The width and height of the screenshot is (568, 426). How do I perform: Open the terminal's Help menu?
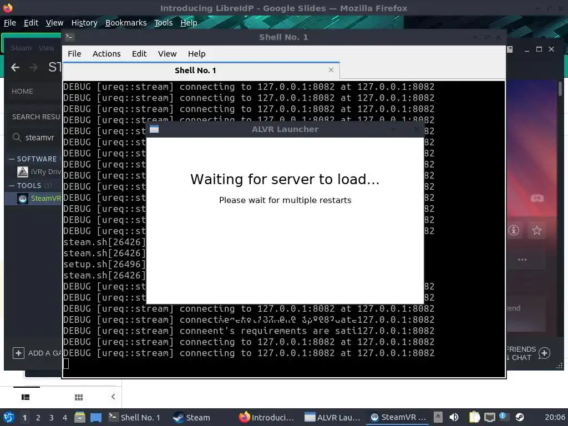(x=197, y=54)
